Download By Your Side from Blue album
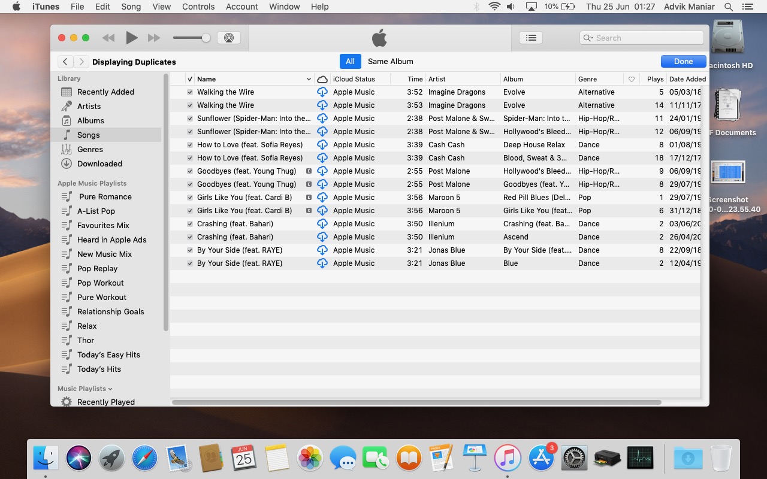This screenshot has width=767, height=479. click(322, 263)
